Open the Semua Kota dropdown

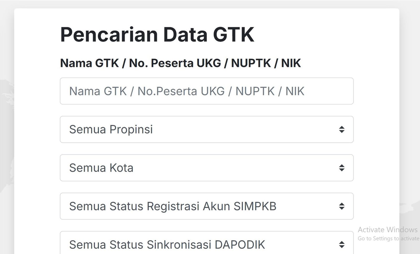(206, 168)
